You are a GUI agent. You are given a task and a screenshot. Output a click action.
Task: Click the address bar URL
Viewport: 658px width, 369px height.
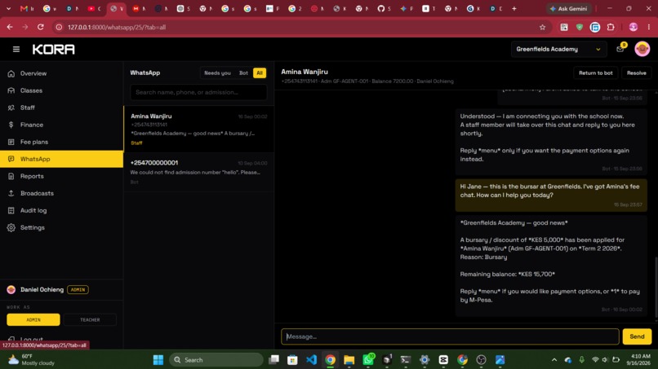click(117, 27)
